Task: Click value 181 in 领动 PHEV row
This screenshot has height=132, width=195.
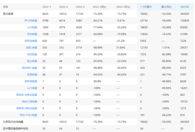Action: point(142,115)
